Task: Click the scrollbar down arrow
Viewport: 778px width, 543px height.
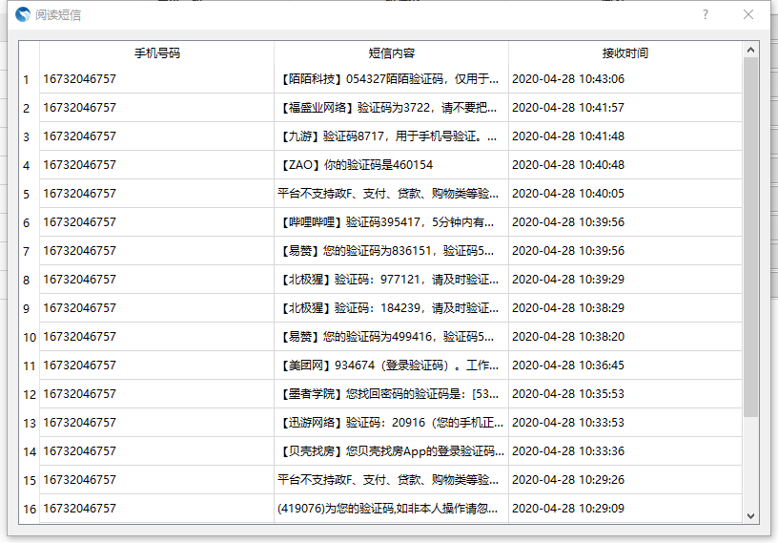Action: tap(750, 516)
